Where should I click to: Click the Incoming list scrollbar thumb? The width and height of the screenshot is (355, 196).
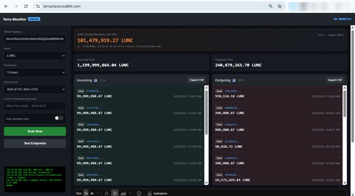tap(206, 112)
